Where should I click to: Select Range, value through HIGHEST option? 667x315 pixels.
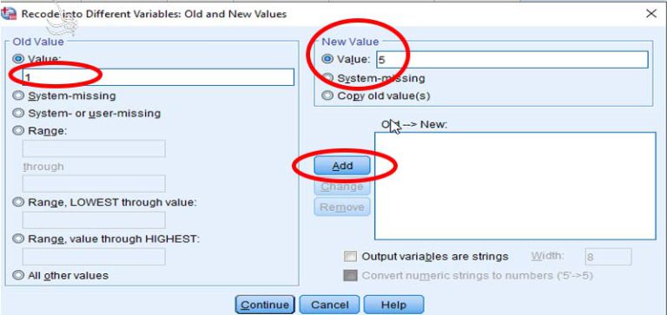pyautogui.click(x=18, y=240)
